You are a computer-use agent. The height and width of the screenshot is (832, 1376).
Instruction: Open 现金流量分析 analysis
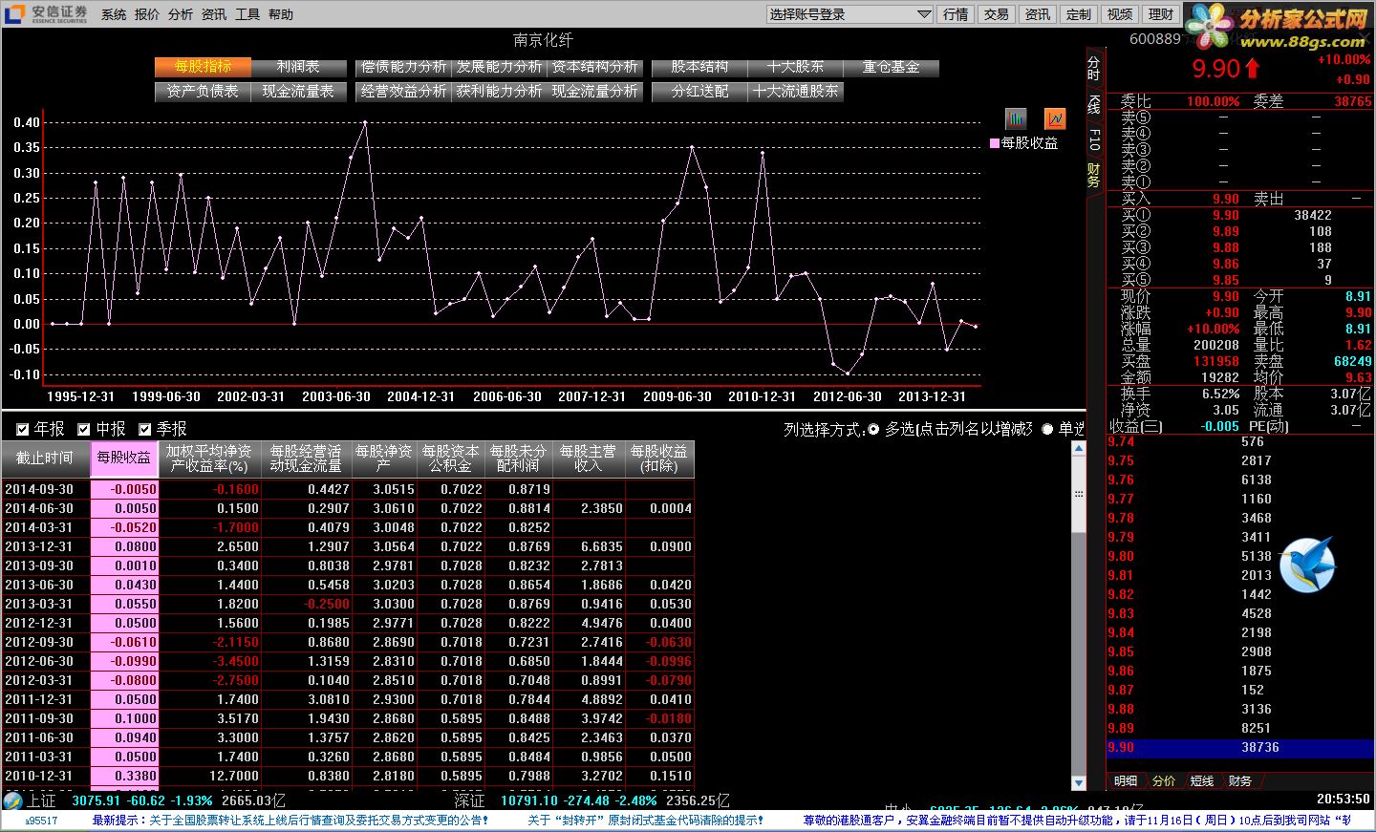(594, 92)
